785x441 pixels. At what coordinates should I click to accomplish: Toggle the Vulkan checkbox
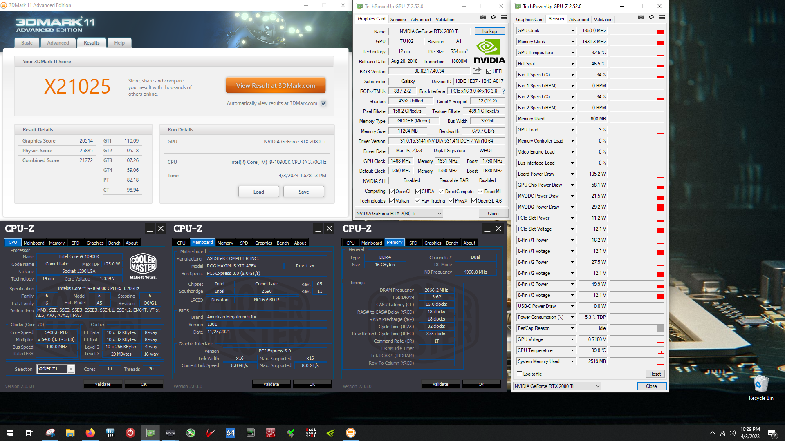pos(392,200)
